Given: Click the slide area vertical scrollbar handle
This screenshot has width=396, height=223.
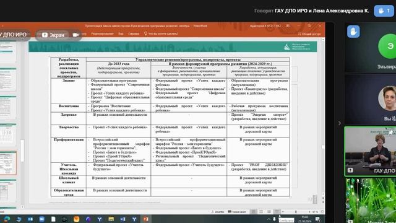Looking at the screenshot, I should coord(323,147).
